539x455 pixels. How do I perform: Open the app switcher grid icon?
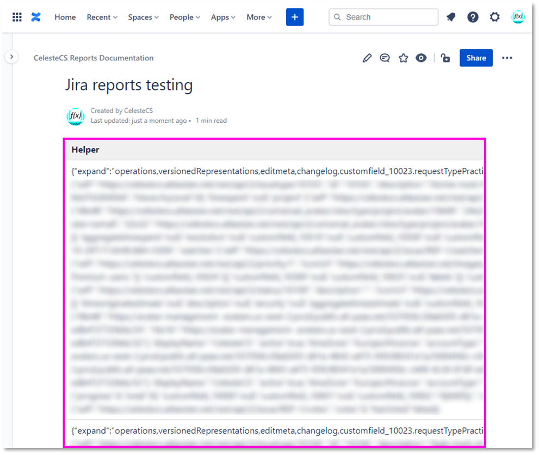[17, 17]
